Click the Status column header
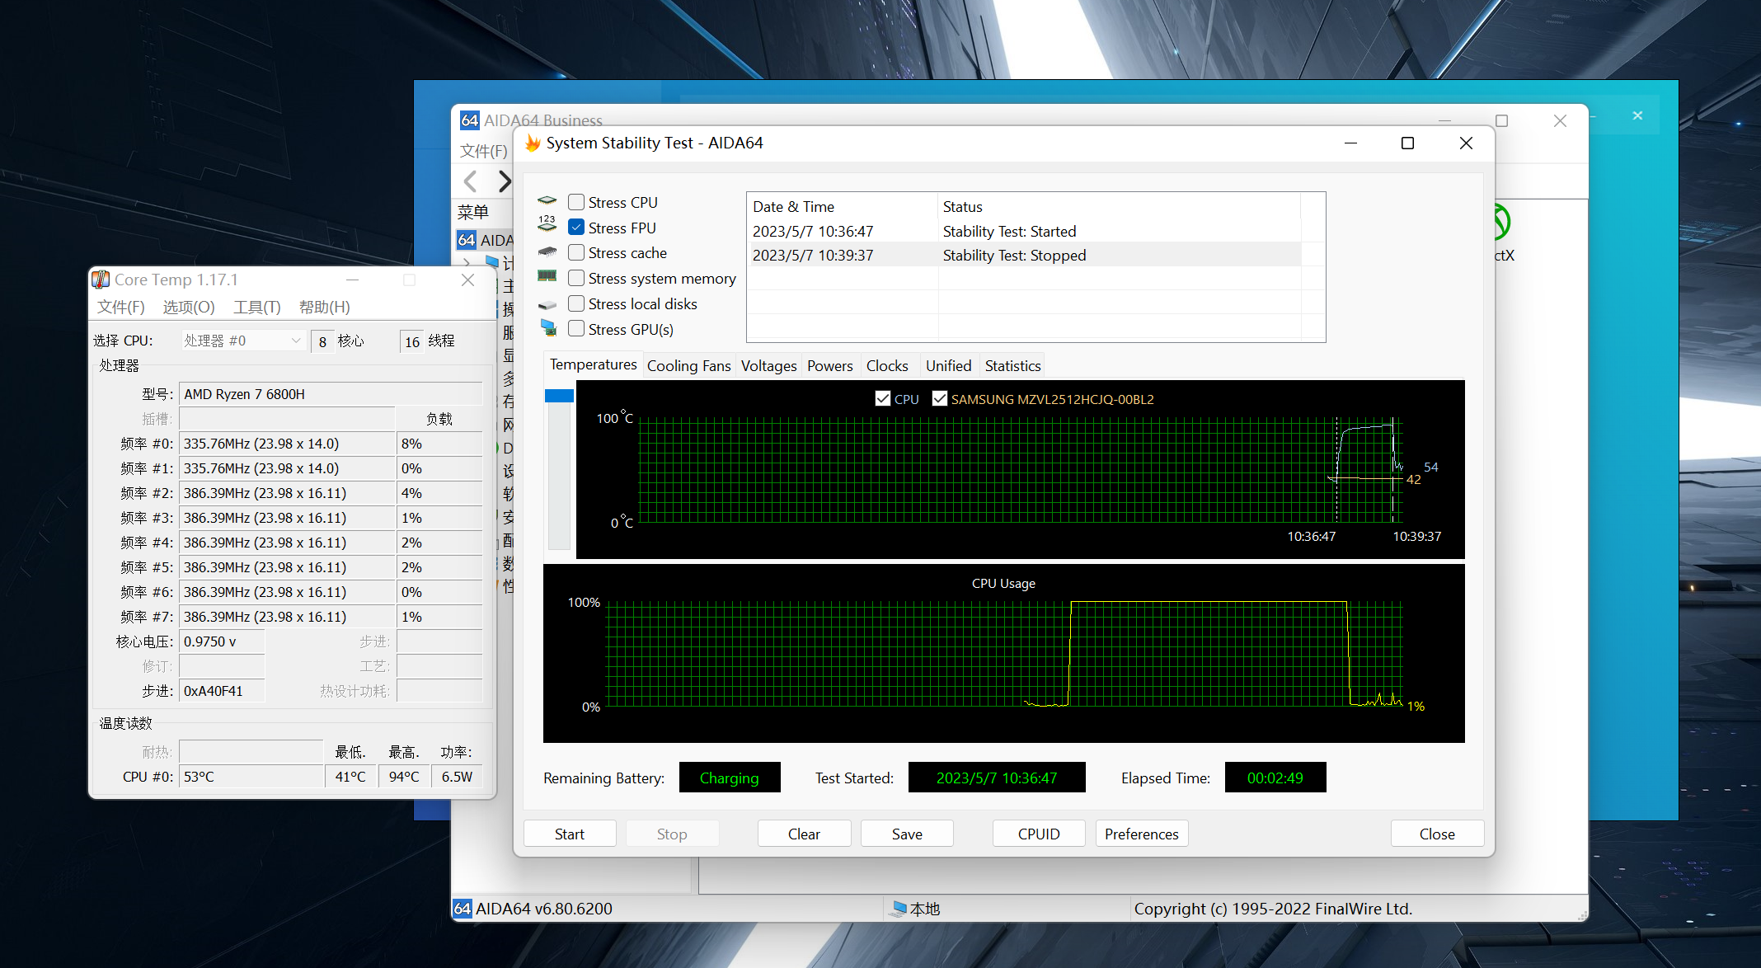1761x968 pixels. tap(1119, 206)
